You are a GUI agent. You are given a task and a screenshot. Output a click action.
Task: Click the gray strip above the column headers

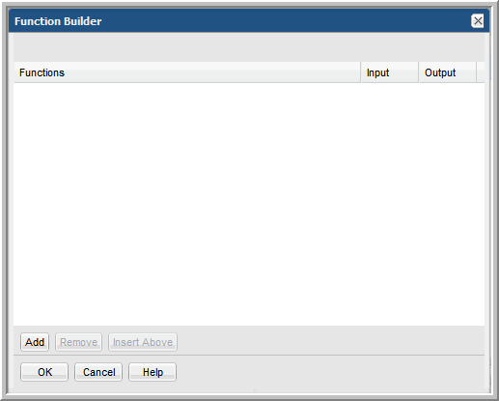point(249,47)
